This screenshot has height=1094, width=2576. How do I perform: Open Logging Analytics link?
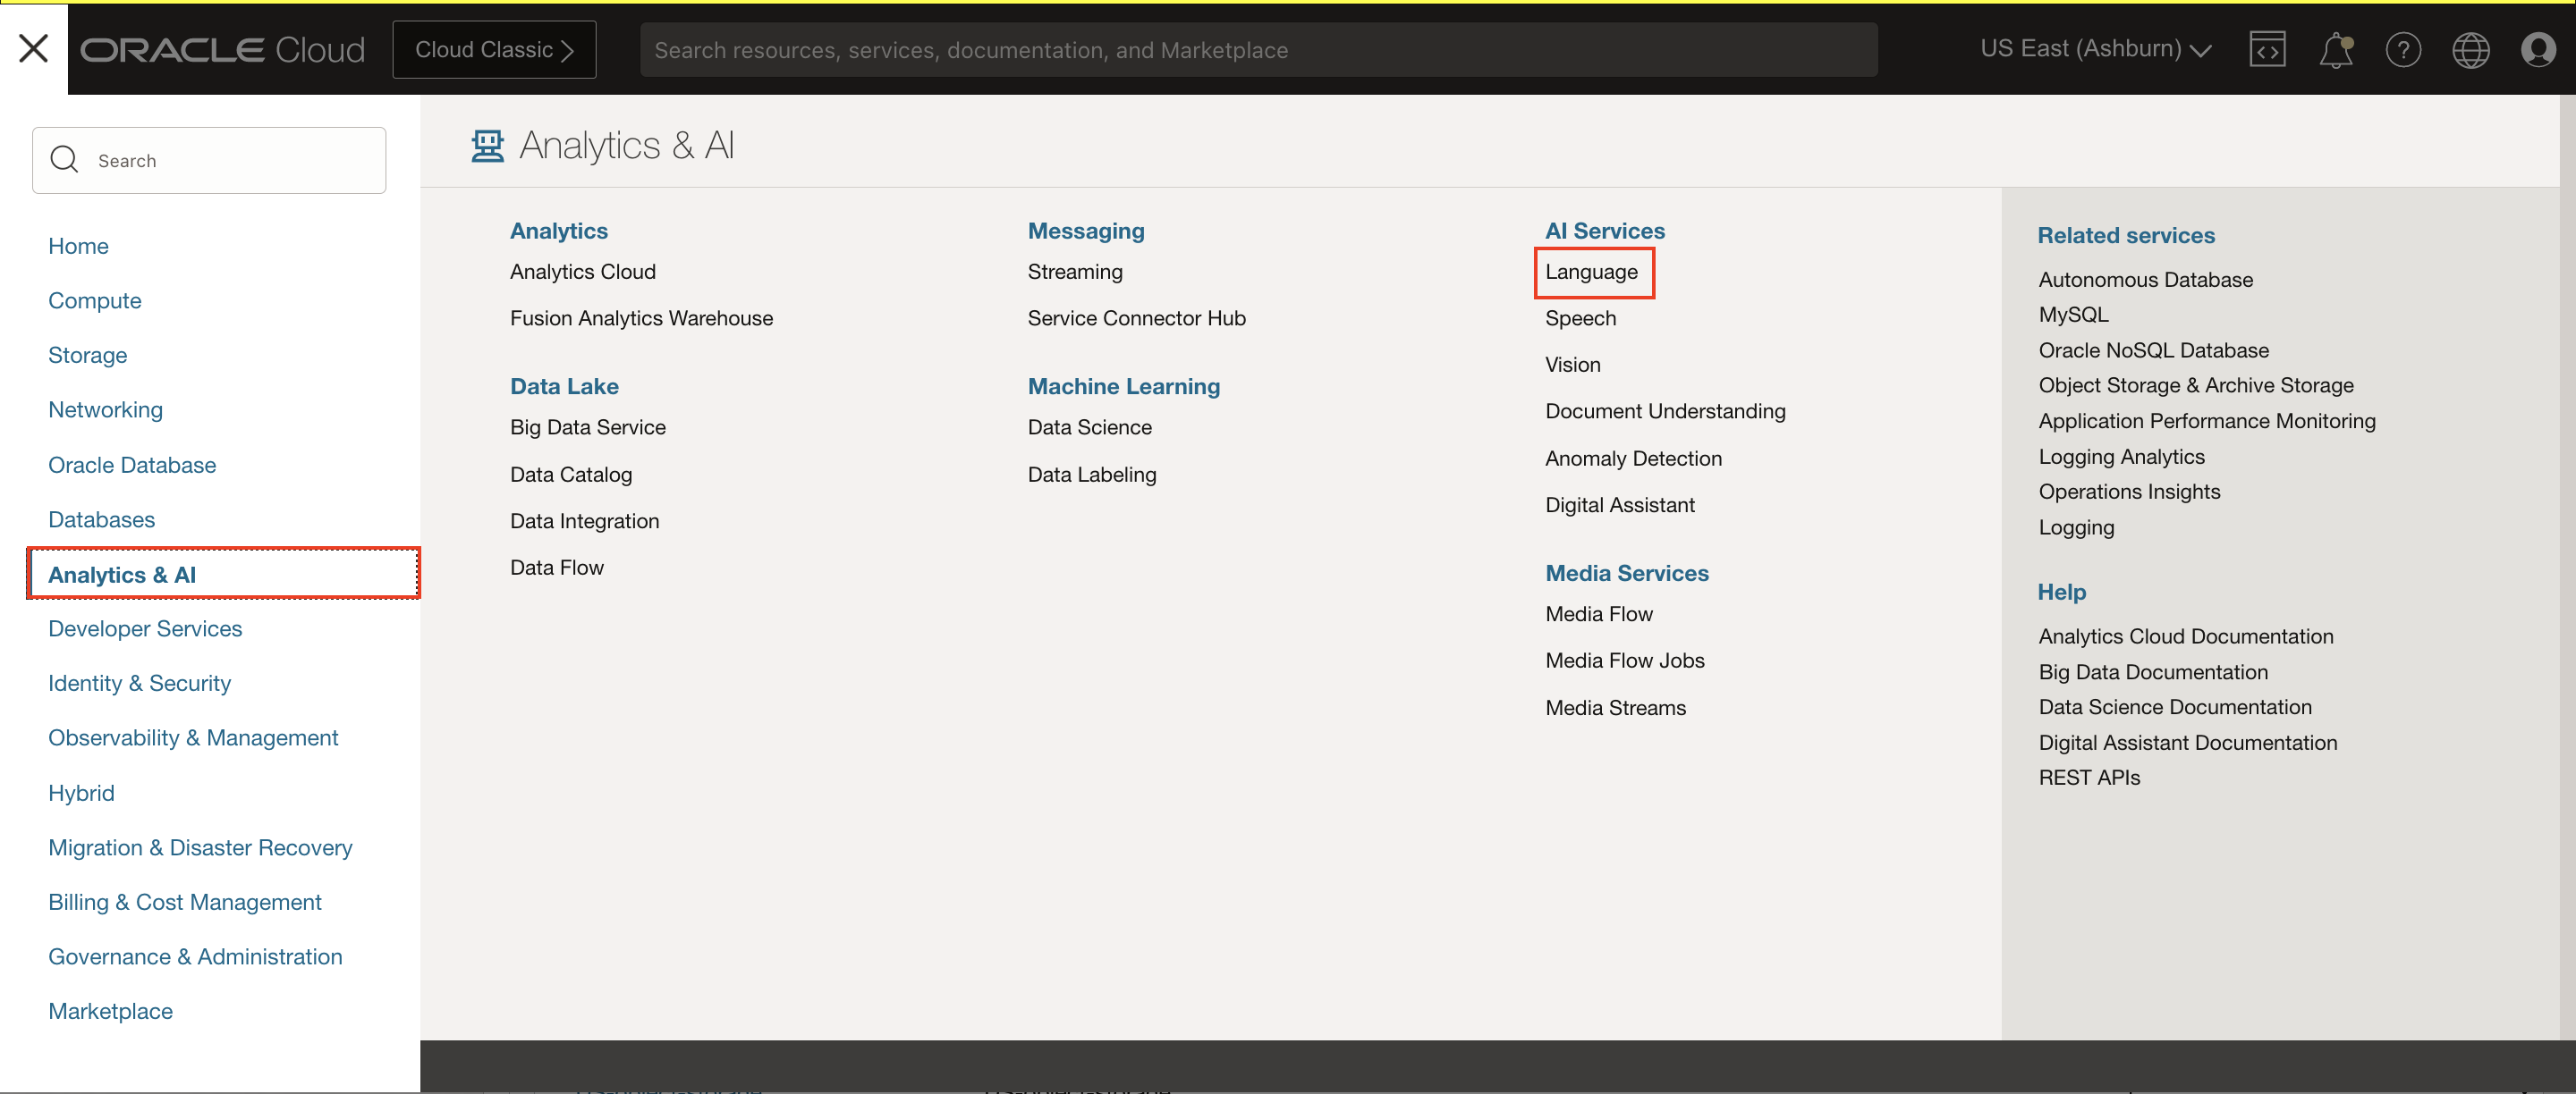(x=2122, y=457)
